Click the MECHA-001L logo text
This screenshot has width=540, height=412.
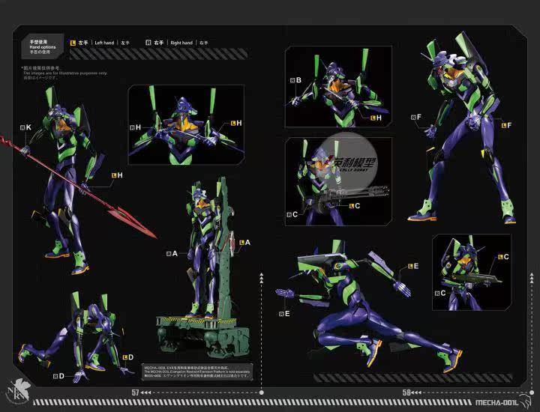(x=496, y=403)
